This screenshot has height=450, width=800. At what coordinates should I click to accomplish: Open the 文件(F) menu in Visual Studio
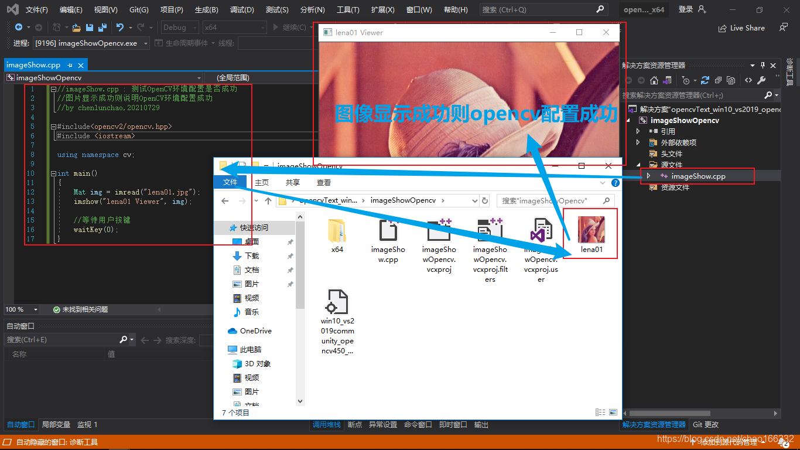37,10
